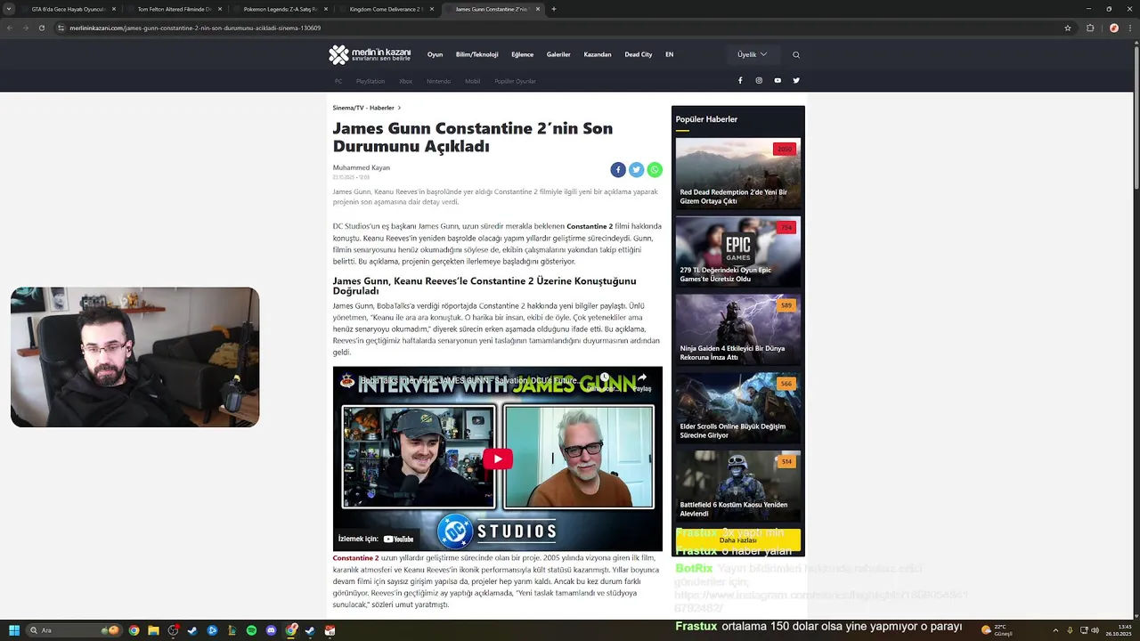1140x641 pixels.
Task: Select the PlayStation sub-navigation link
Action: coord(370,81)
